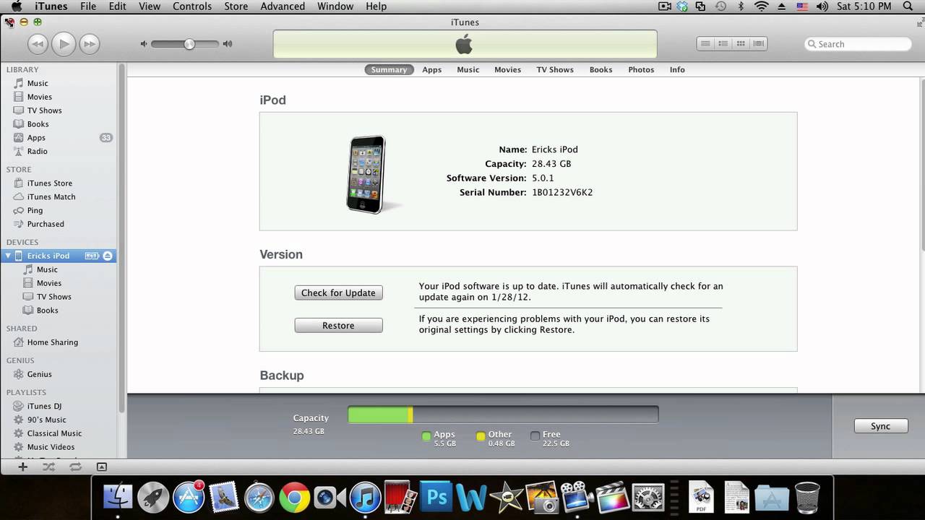Skip back with the Previous track button
Screen dimensions: 925x520
point(38,44)
